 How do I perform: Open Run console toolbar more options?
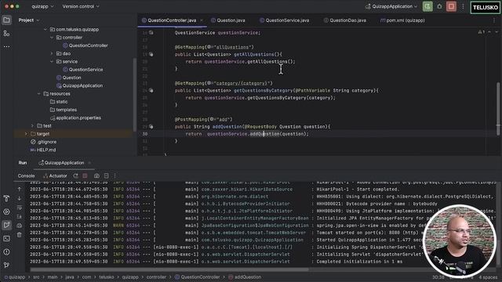click(115, 175)
